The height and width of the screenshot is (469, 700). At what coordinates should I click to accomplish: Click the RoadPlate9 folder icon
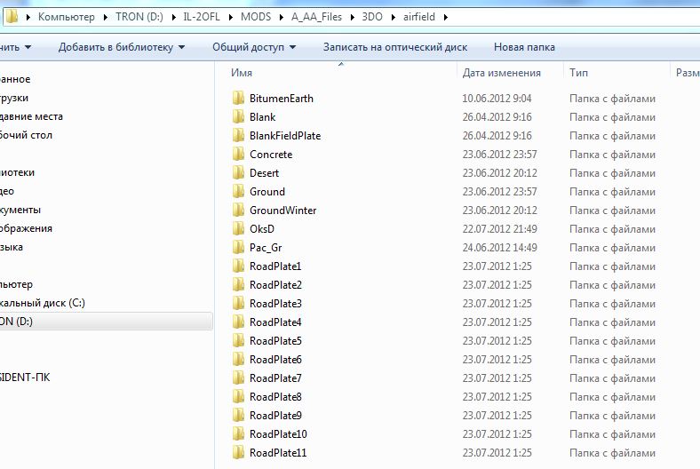238,415
